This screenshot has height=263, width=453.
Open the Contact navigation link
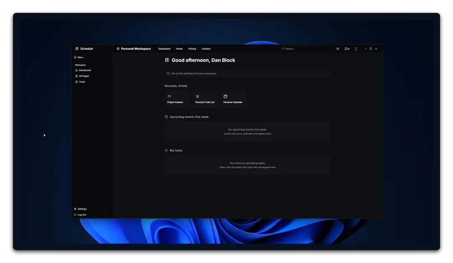click(x=206, y=49)
